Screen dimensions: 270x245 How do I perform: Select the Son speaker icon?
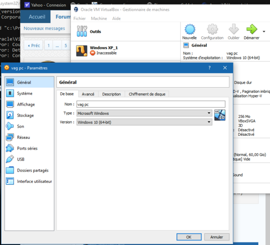tap(10, 126)
